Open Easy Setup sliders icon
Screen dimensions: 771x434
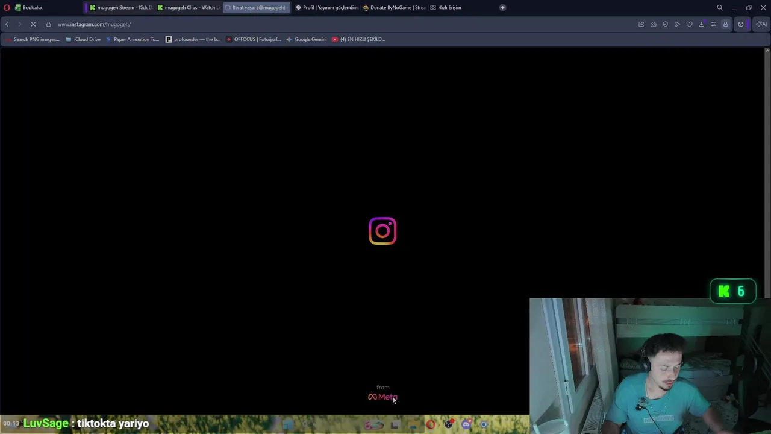coord(713,24)
